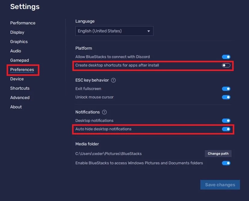Click the Notifications help question-mark icon
Screen dimensions: 249x201
point(104,112)
